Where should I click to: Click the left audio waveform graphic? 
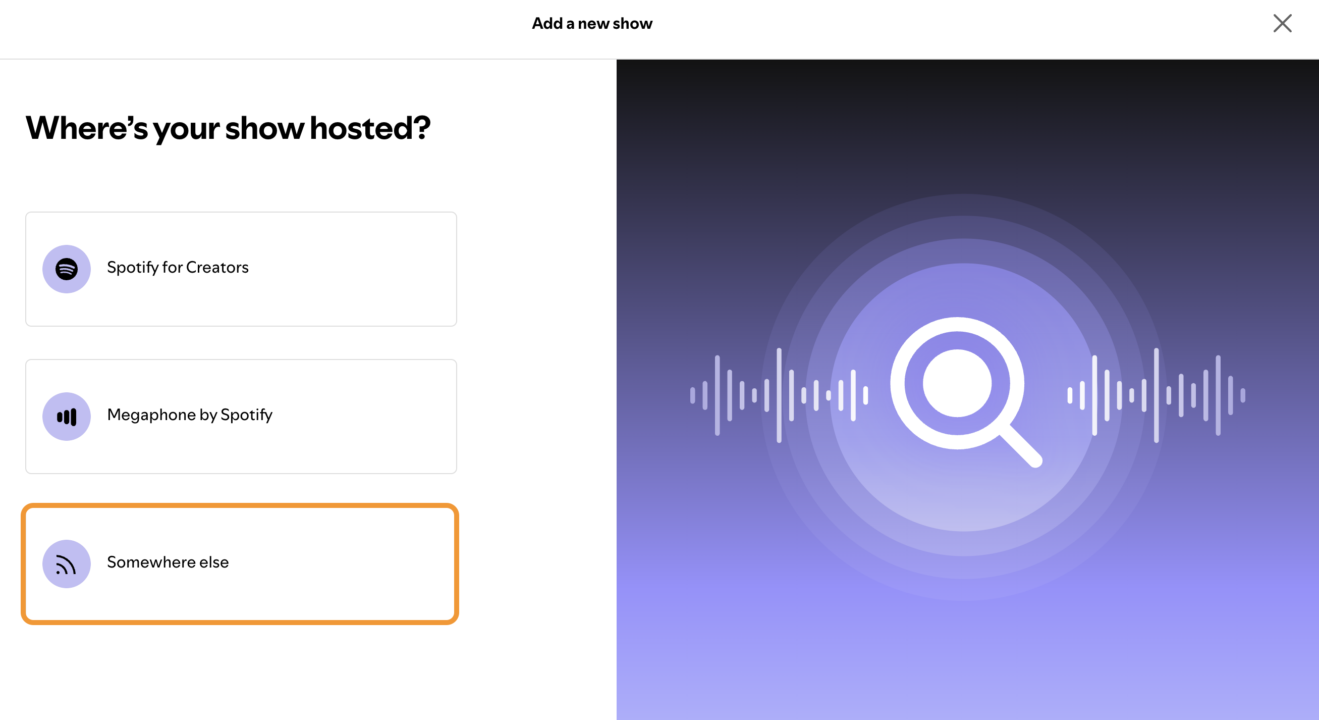pyautogui.click(x=779, y=395)
